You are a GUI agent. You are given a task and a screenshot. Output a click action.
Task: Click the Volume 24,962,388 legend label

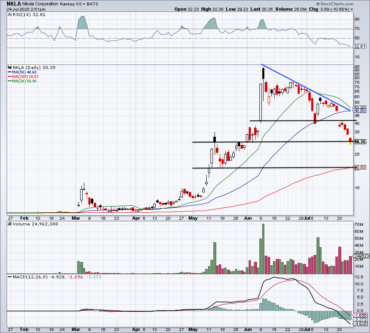coord(35,224)
